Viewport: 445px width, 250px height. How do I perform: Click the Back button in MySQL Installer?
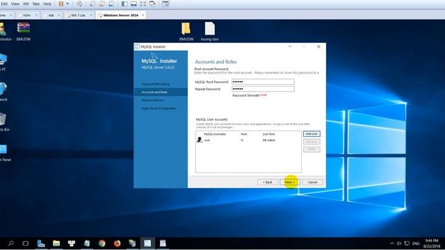pyautogui.click(x=267, y=182)
